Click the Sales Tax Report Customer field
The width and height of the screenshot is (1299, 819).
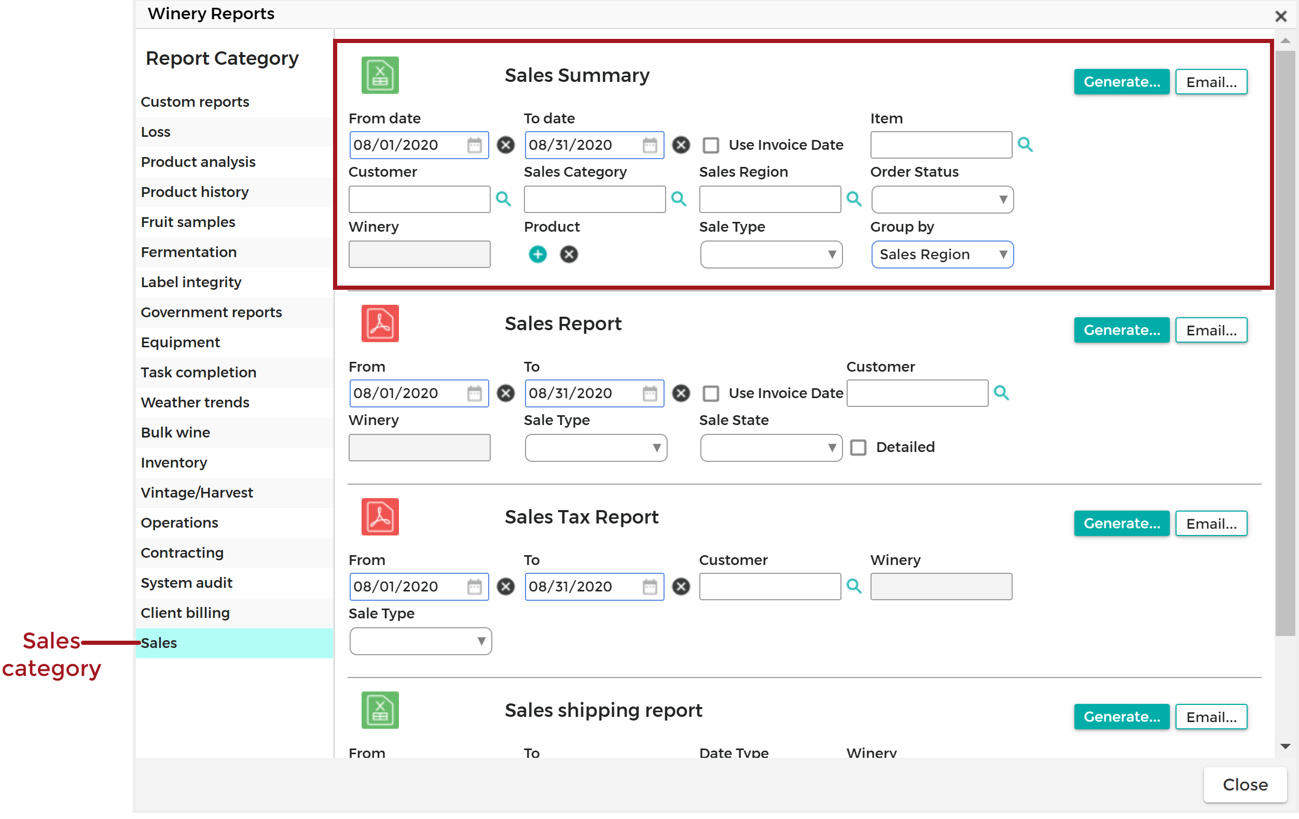pyautogui.click(x=770, y=587)
